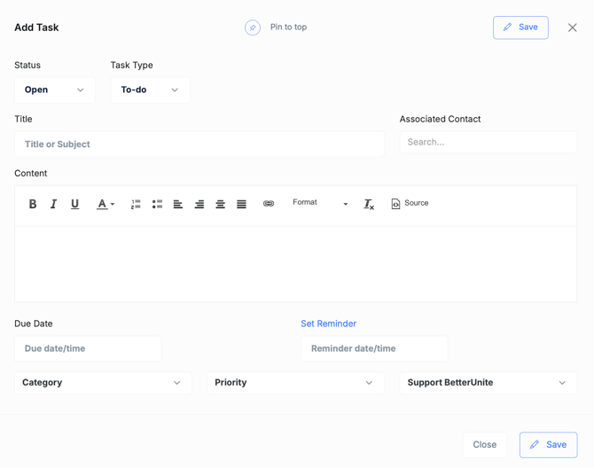Apply italic formatting in the editor
Screen dimensions: 594x468
[53, 204]
